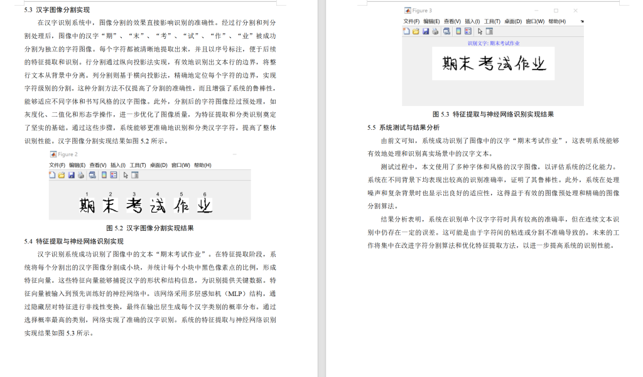Expand the overflow chevron on Figure 3 menu bar
The width and height of the screenshot is (643, 377).
coord(582,21)
